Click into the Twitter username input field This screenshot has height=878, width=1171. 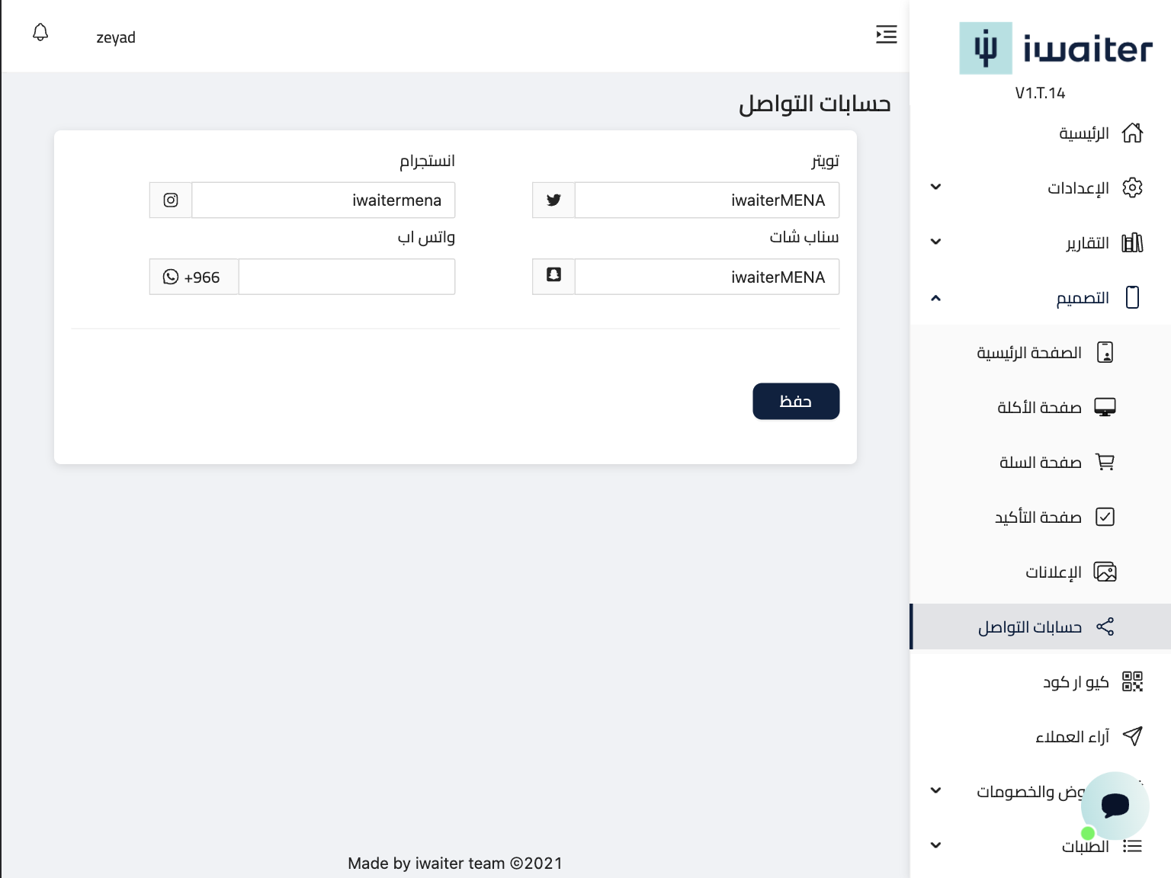(x=706, y=200)
